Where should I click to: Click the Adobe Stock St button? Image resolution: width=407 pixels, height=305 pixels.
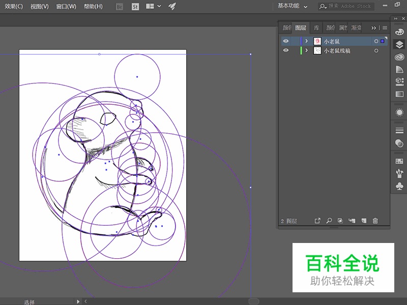(x=135, y=7)
